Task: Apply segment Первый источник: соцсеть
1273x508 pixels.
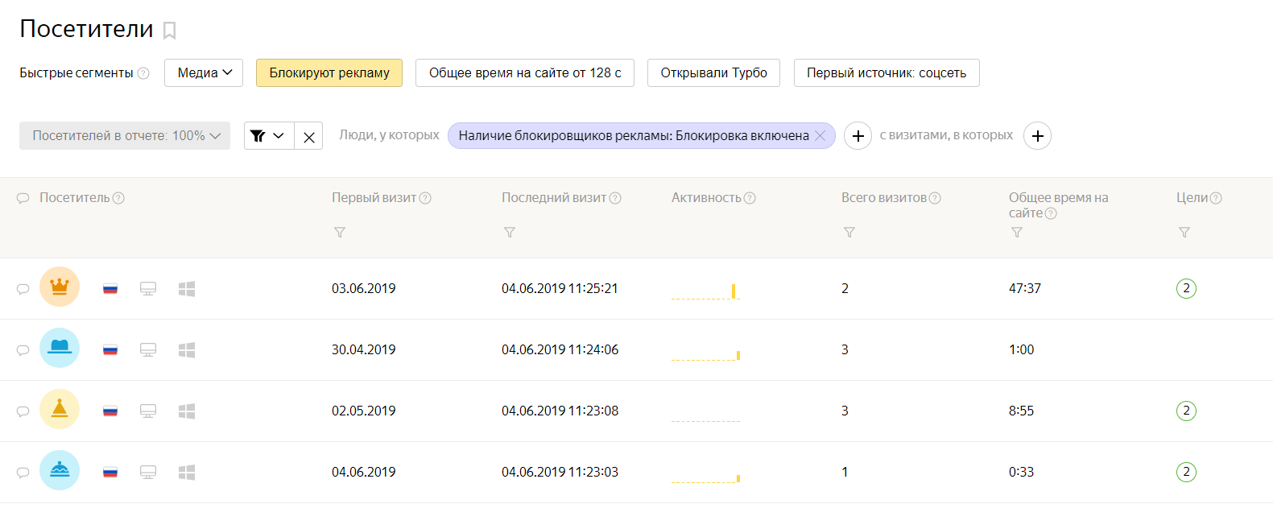Action: coord(887,72)
